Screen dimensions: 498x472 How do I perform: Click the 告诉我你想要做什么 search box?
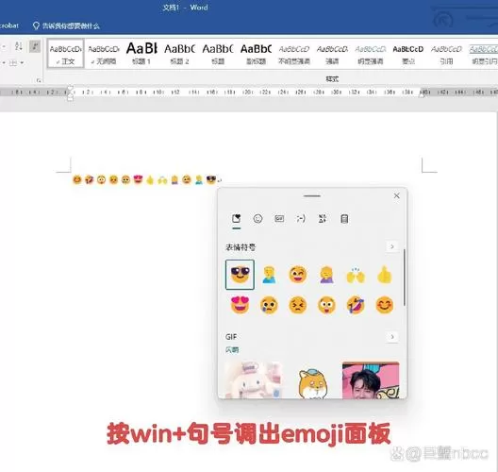(x=66, y=25)
